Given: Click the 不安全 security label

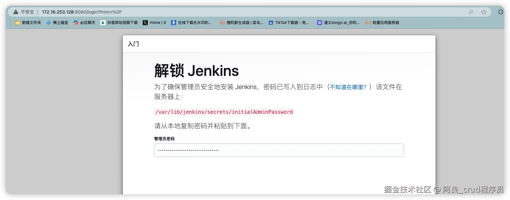Looking at the screenshot, I should tap(27, 12).
